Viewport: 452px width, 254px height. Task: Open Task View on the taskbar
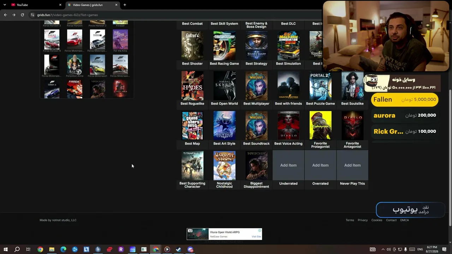click(28, 249)
